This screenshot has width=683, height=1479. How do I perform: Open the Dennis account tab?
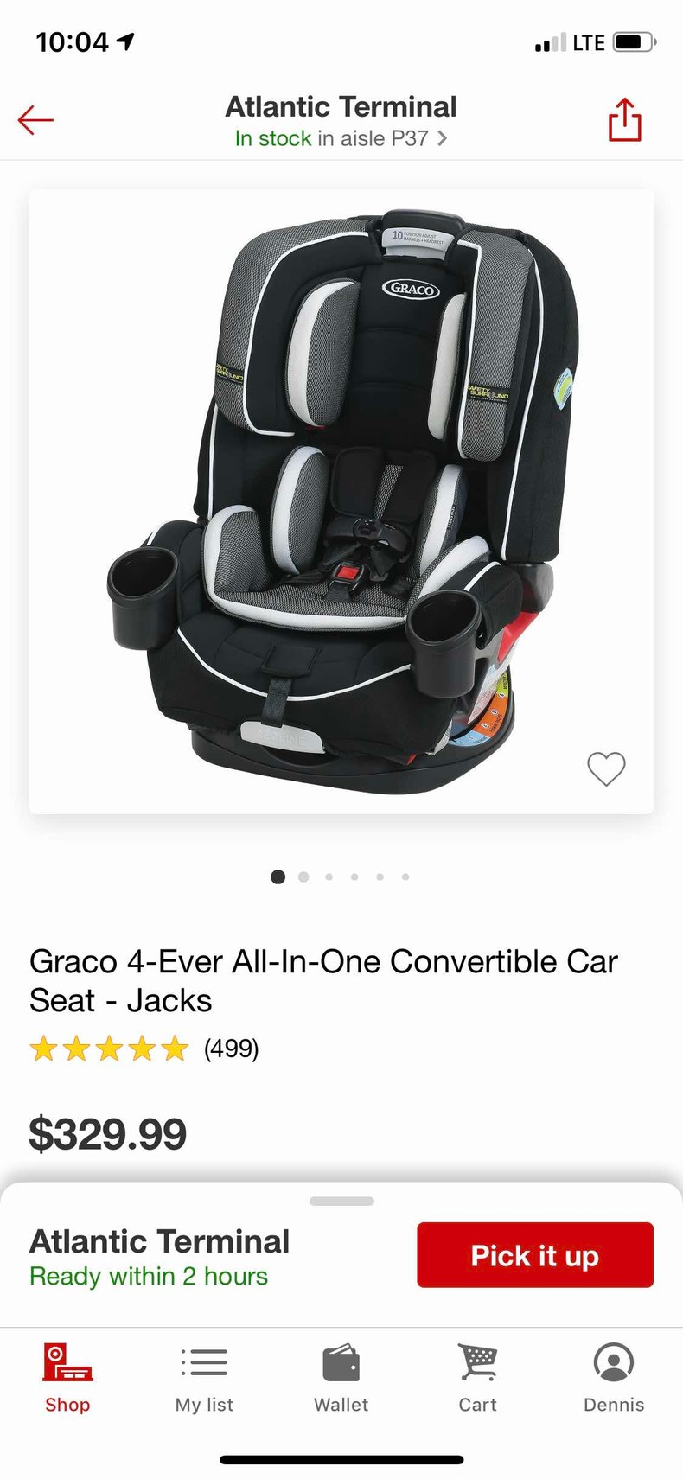click(614, 1379)
